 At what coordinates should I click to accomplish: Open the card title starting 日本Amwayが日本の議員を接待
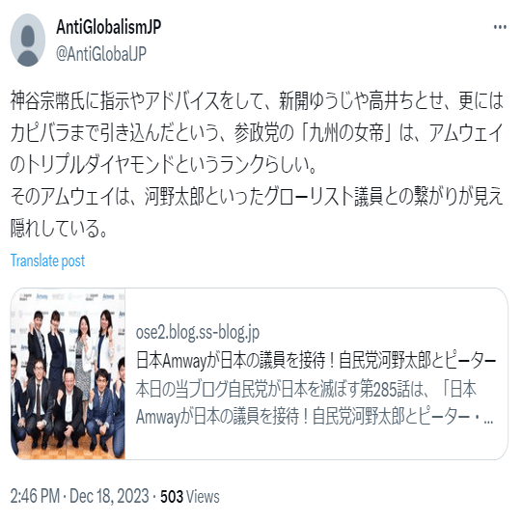pyautogui.click(x=316, y=361)
